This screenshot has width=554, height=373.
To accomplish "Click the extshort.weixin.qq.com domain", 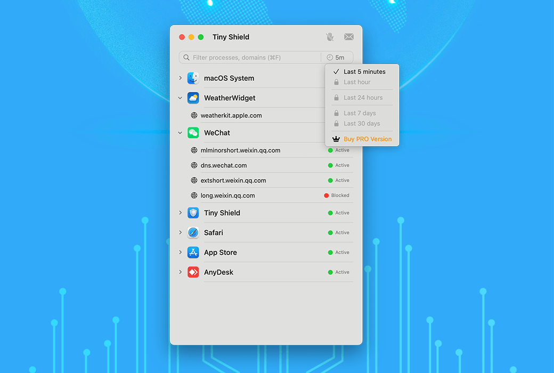I will (233, 180).
